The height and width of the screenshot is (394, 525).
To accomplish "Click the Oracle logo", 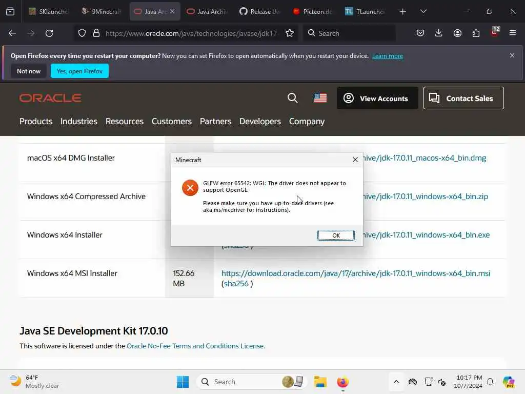I will pyautogui.click(x=50, y=98).
